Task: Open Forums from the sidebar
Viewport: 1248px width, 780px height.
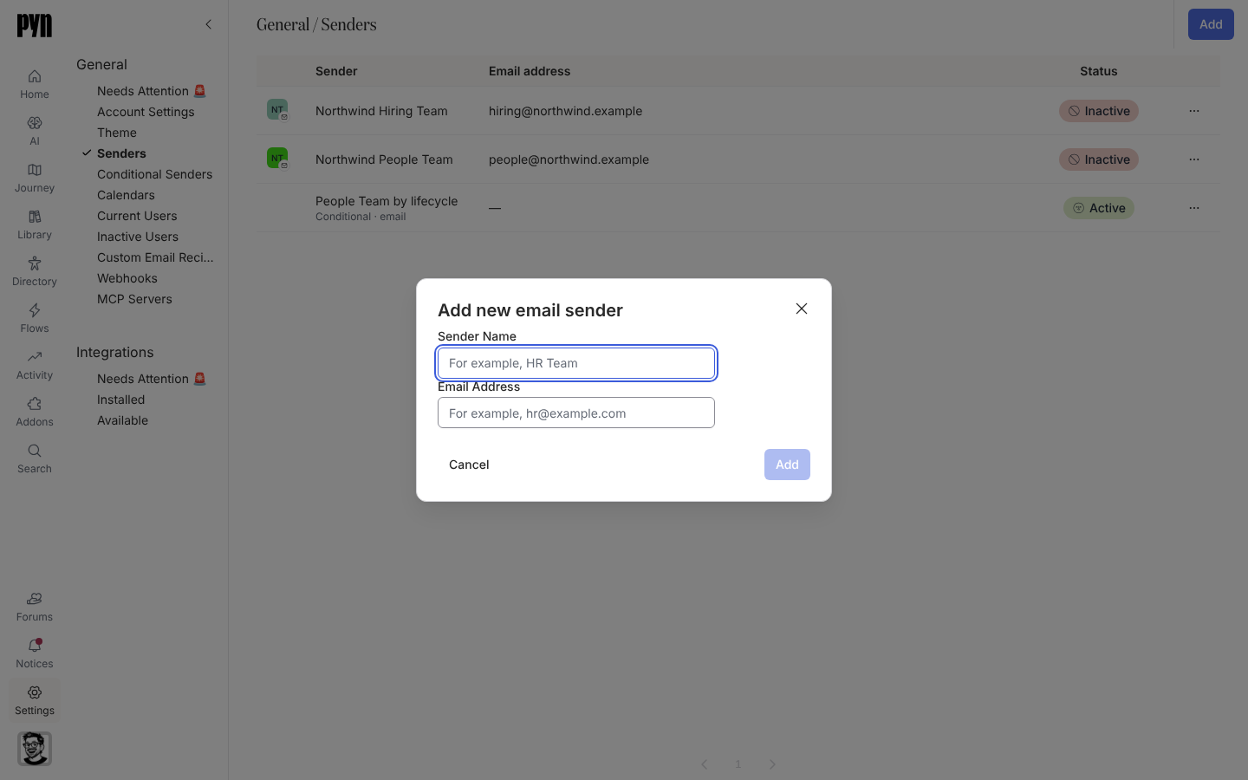Action: click(x=35, y=607)
